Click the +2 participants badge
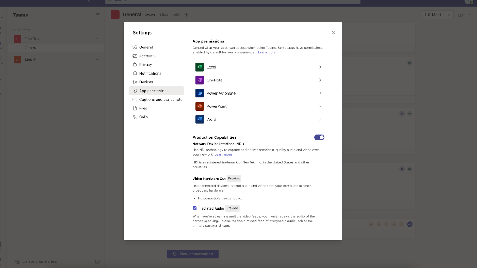477x268 pixels. click(x=410, y=224)
